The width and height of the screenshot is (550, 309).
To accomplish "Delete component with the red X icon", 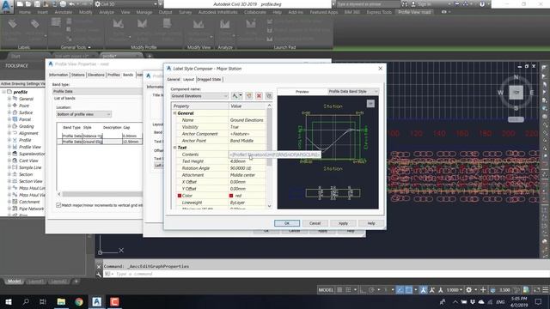I will coord(259,95).
